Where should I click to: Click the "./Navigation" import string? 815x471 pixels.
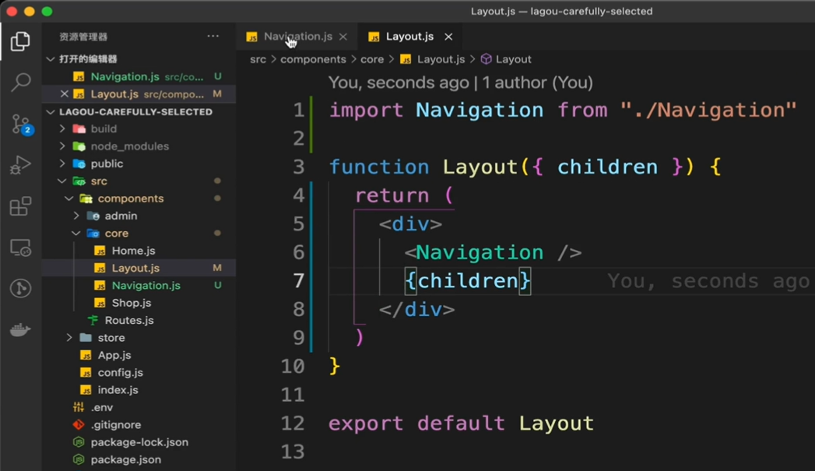708,111
